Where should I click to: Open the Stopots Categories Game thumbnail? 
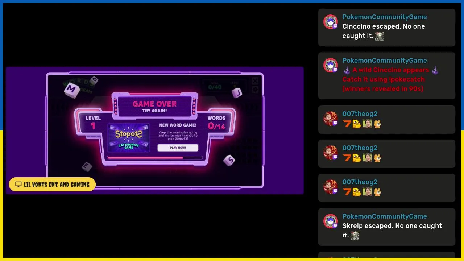point(129,138)
